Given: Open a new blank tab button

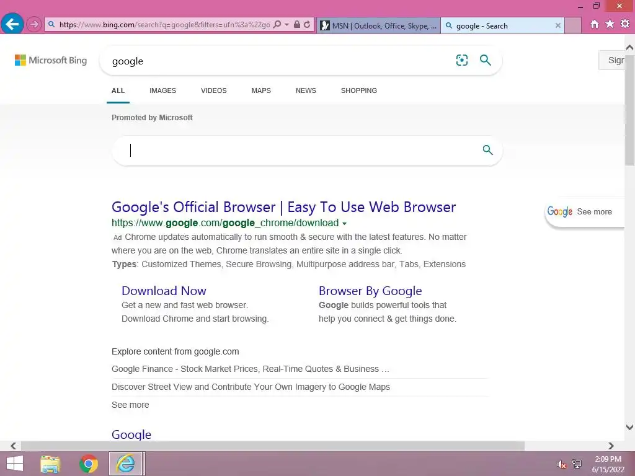Looking at the screenshot, I should point(572,25).
